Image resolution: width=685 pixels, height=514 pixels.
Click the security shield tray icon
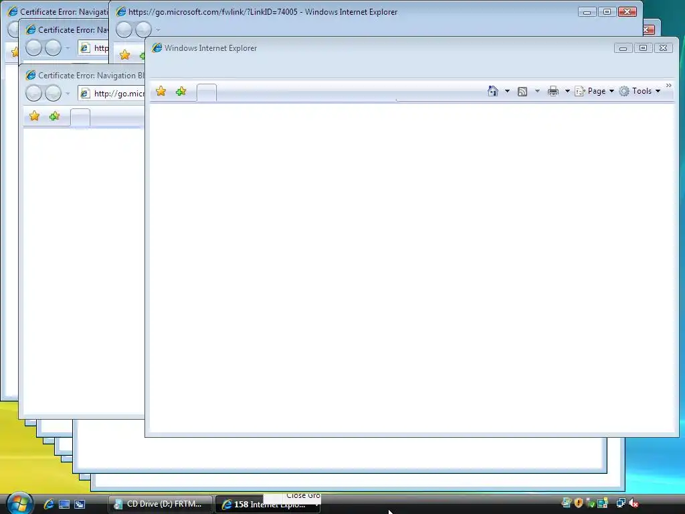pyautogui.click(x=579, y=503)
